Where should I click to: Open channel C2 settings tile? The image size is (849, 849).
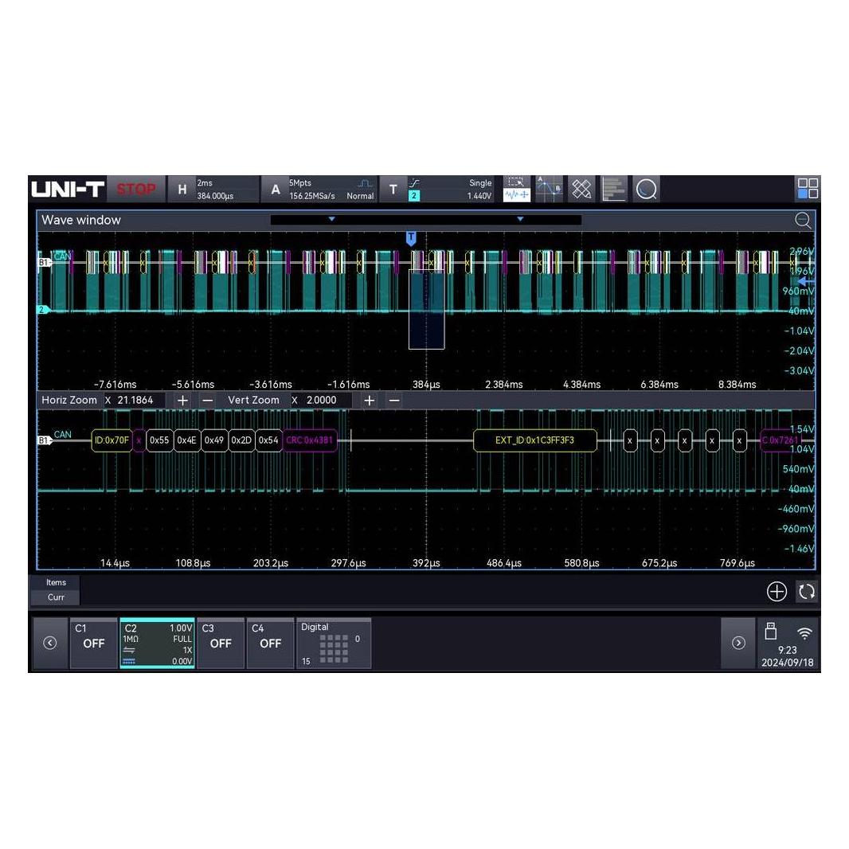(157, 643)
